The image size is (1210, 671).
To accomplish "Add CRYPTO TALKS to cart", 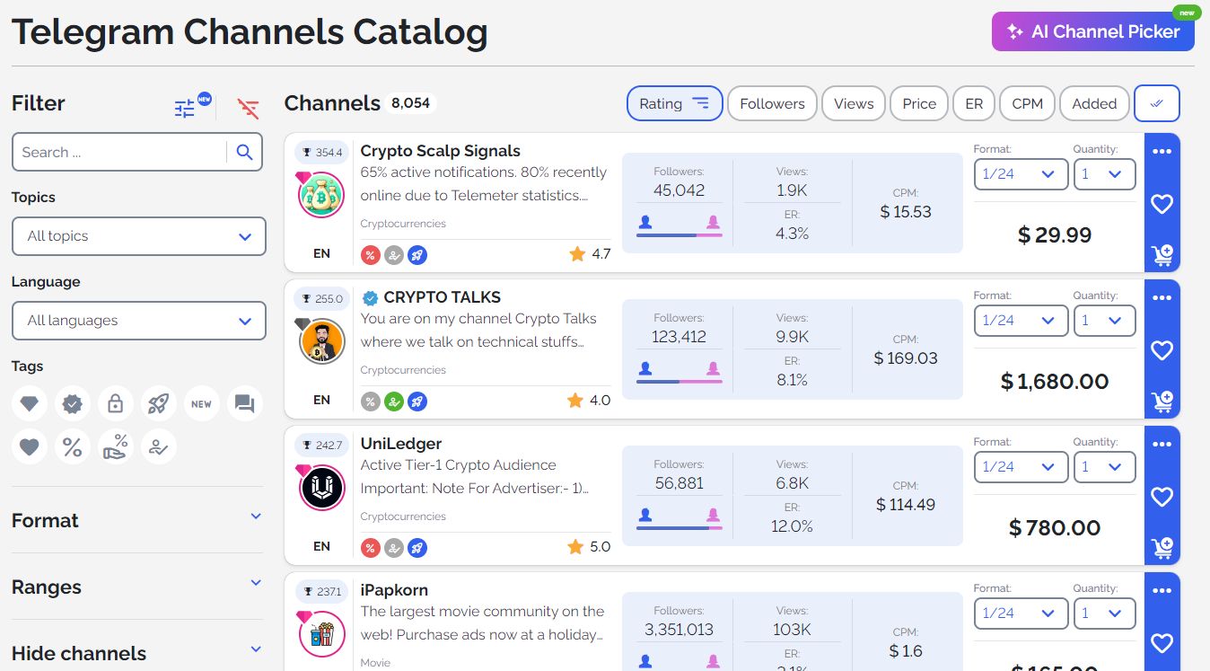I will (1162, 402).
